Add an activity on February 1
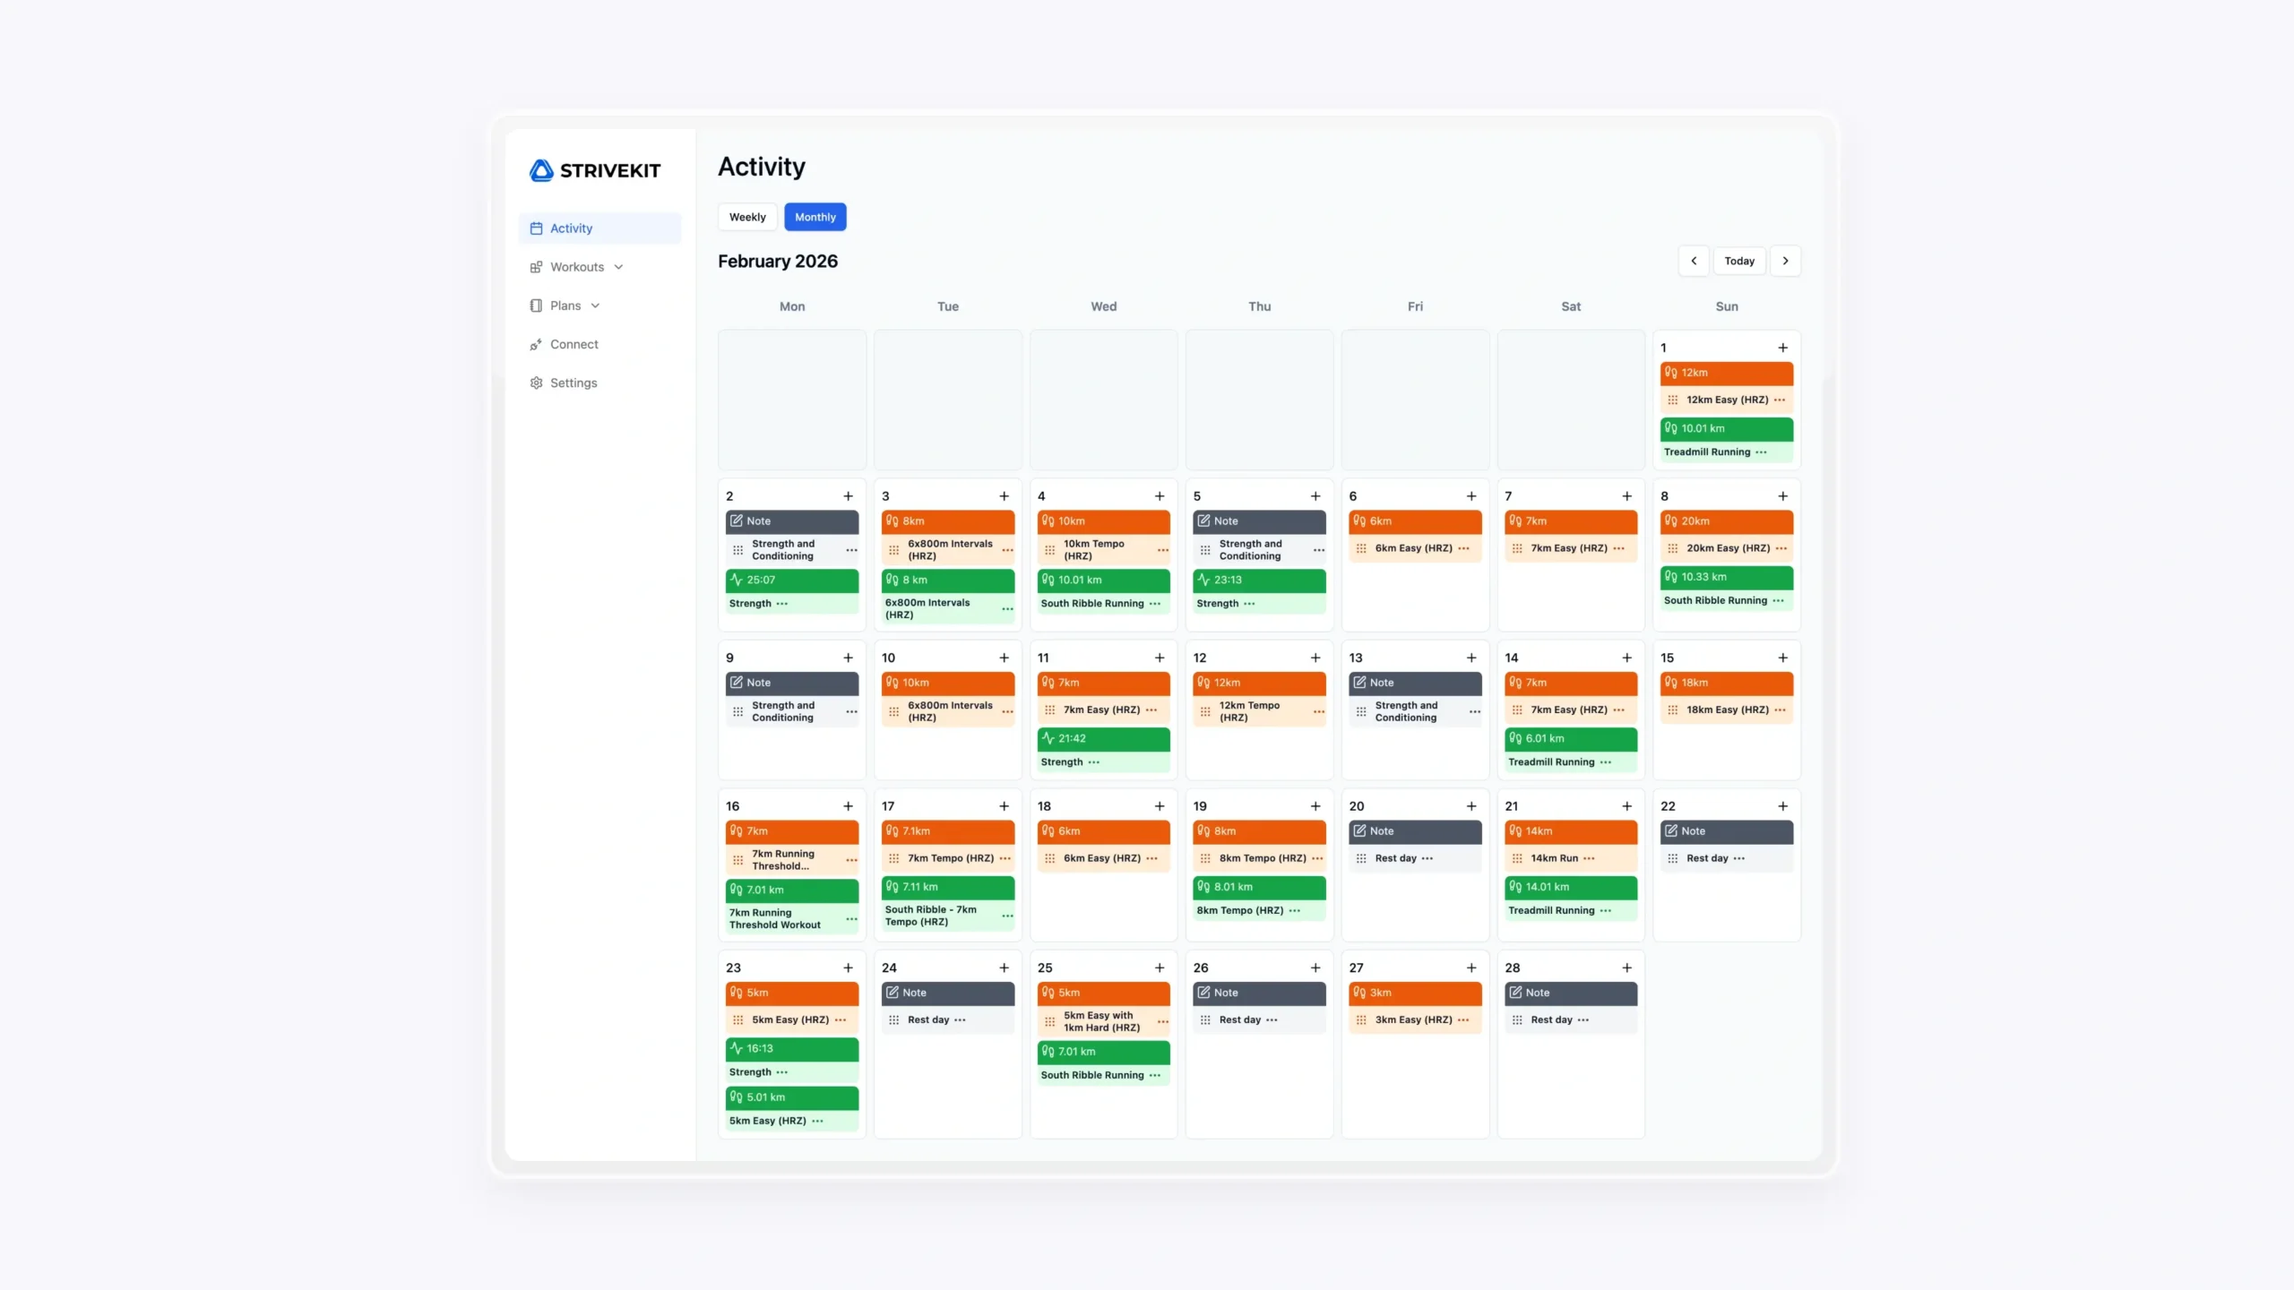This screenshot has width=2294, height=1290. (1782, 348)
